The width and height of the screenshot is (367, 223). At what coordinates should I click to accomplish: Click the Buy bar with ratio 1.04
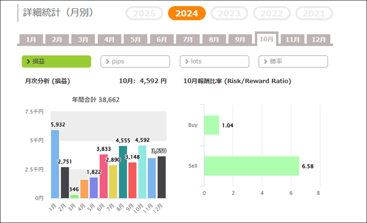211,125
